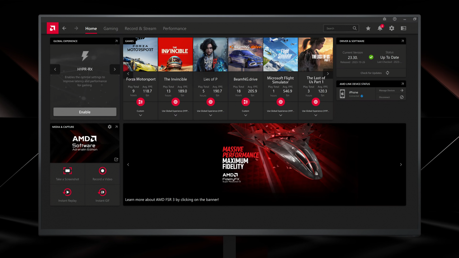
Task: Click Manage Devices
Action: coord(387,90)
